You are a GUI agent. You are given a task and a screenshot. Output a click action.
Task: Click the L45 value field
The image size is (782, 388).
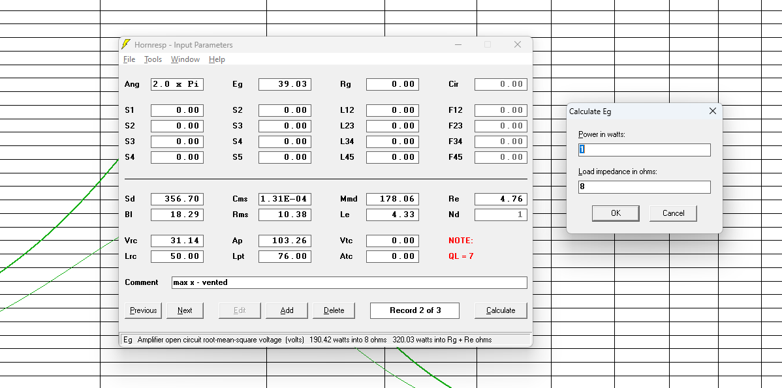click(392, 157)
